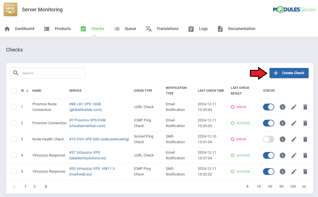Click the Translations language icon
Image resolution: width=318 pixels, height=197 pixels.
[x=148, y=29]
